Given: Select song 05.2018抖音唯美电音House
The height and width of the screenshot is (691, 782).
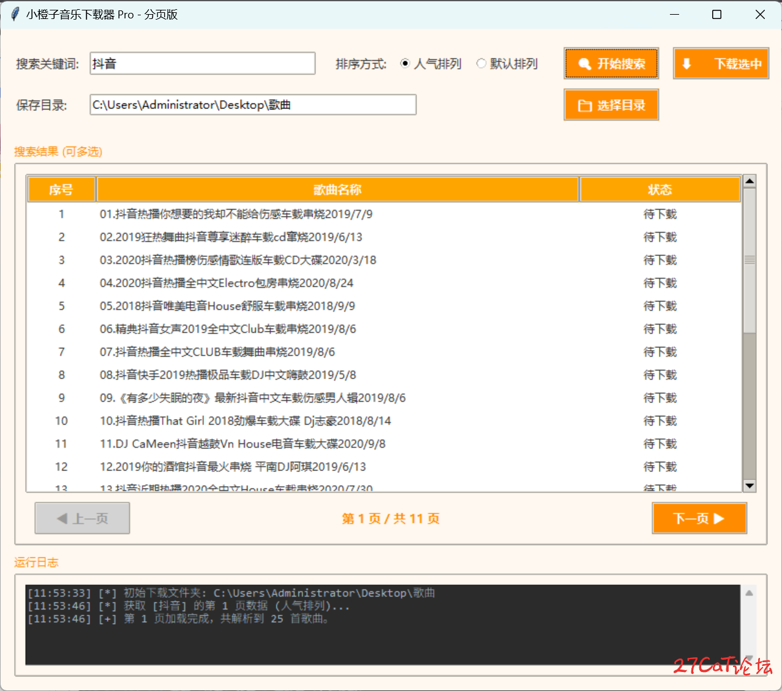Looking at the screenshot, I should (x=383, y=306).
